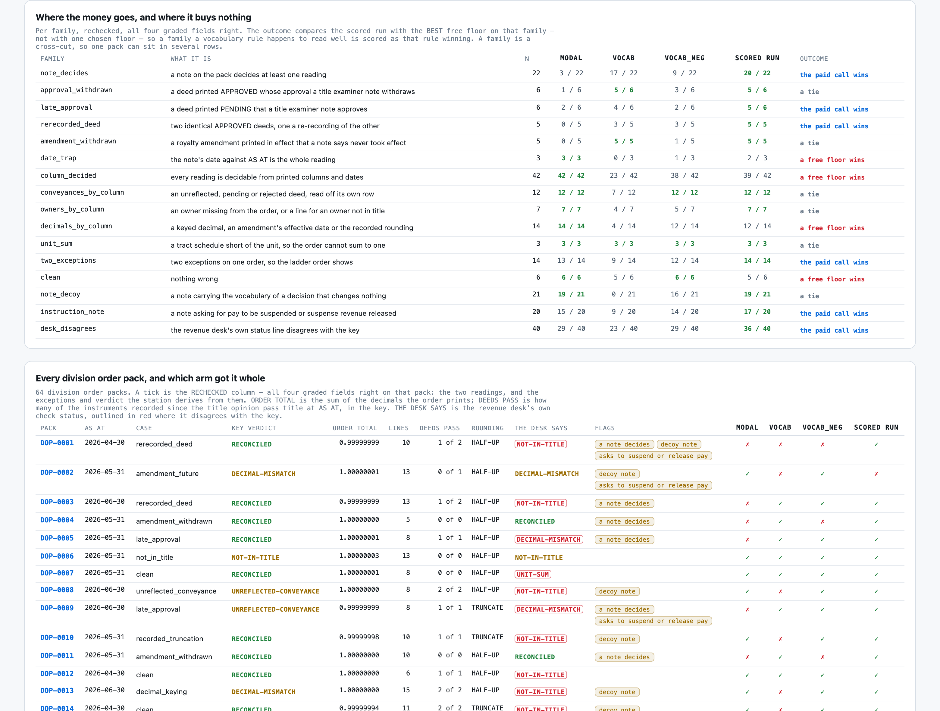
Task: Open pack DOP-0008
Action: tap(57, 590)
